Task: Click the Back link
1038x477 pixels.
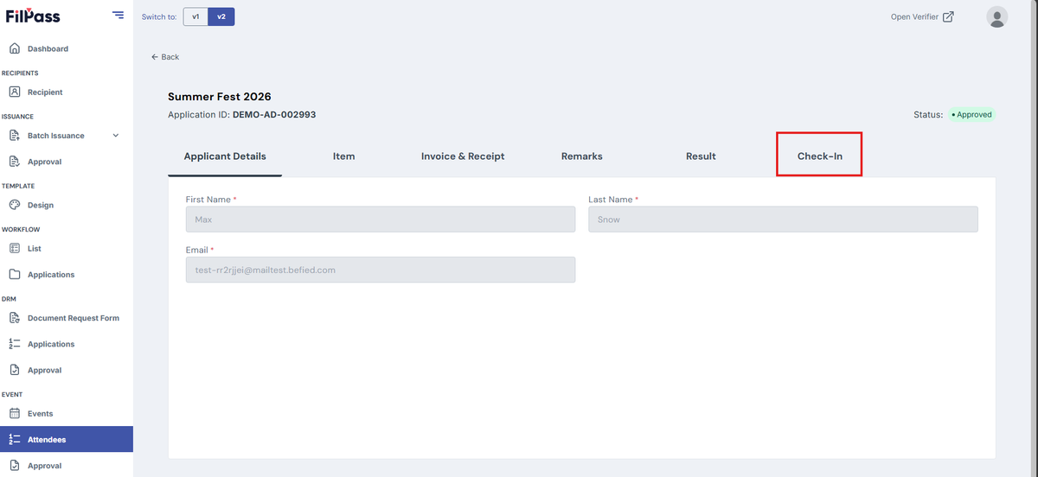Action: (165, 57)
